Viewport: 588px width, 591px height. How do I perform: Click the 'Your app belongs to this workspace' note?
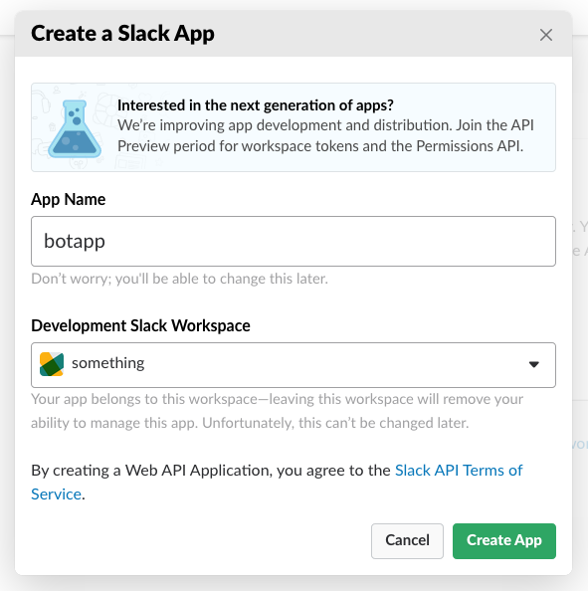coord(277,411)
